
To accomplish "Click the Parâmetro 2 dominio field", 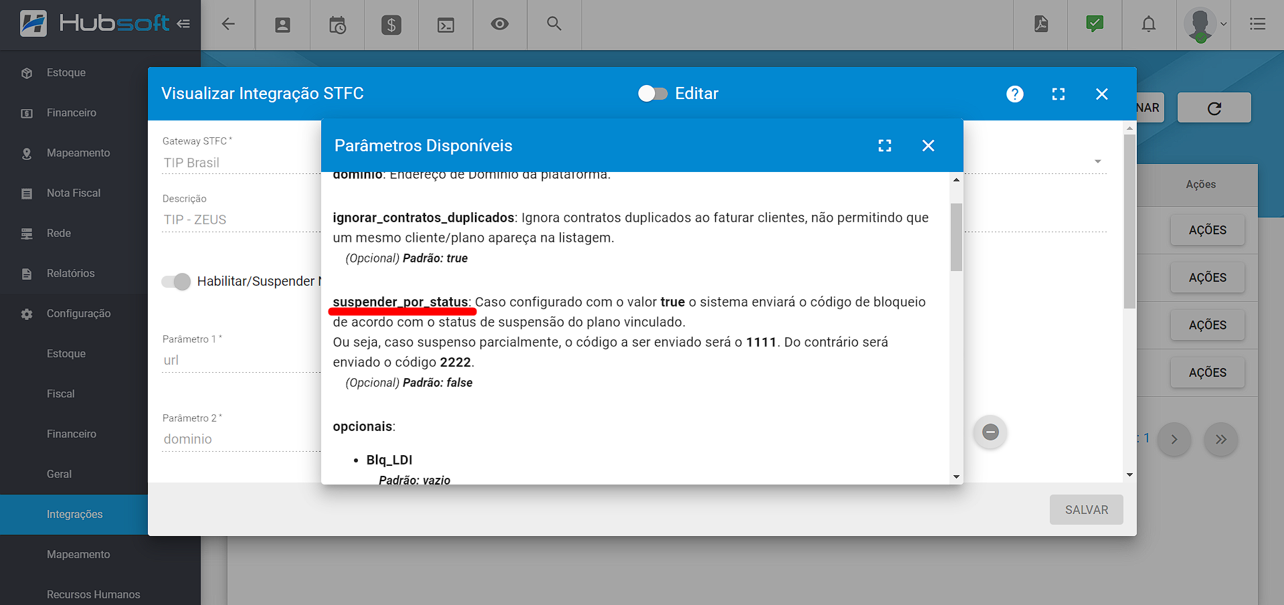I will (241, 439).
